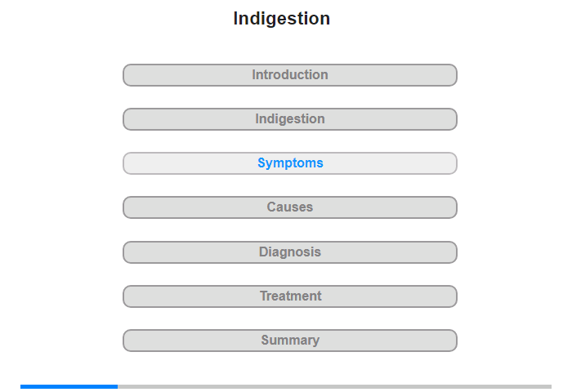This screenshot has height=392, width=572.
Task: Seek to the far left start of progress bar
Action: [x=22, y=386]
